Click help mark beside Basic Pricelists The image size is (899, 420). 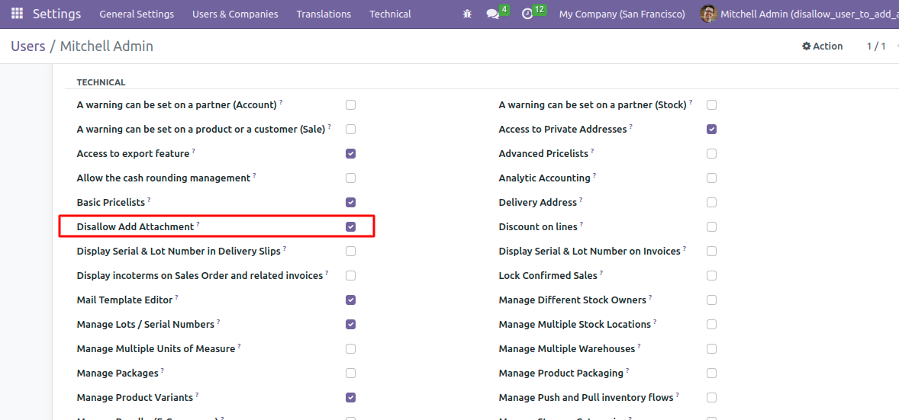(149, 200)
